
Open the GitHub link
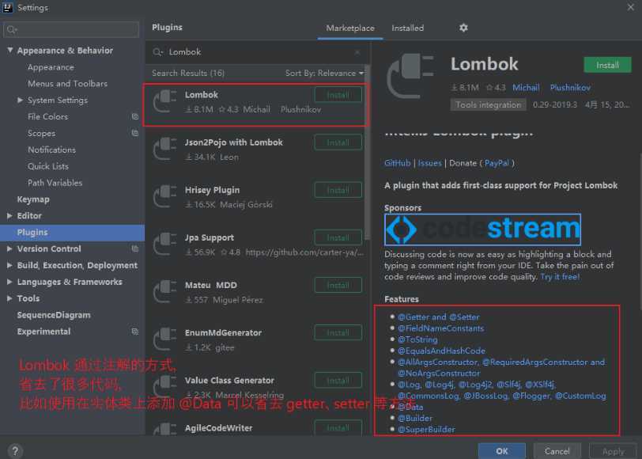pyautogui.click(x=397, y=163)
